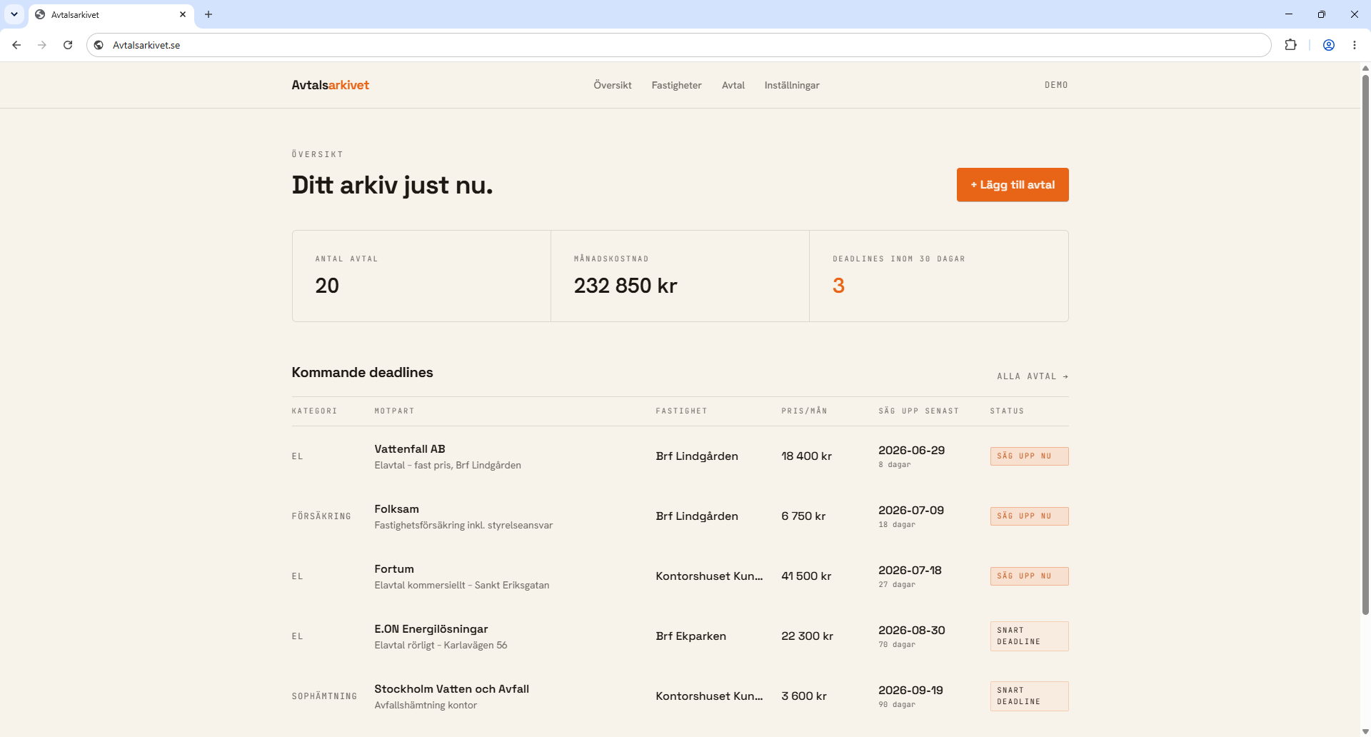
Task: Click the date 2026-07-09
Action: pyautogui.click(x=911, y=511)
